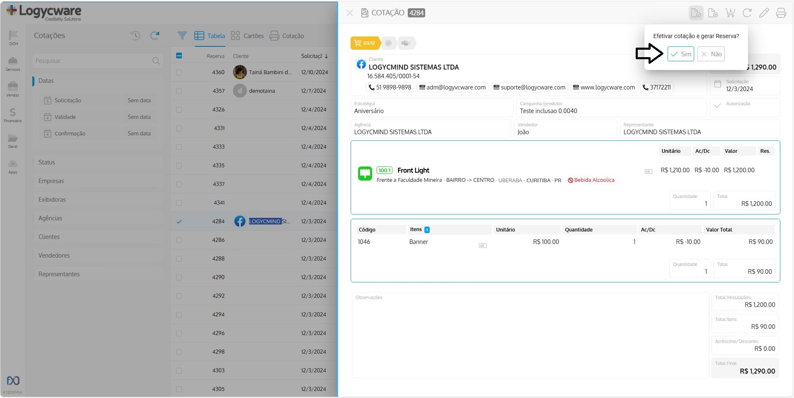This screenshot has height=398, width=794.
Task: Open www.logycware.com website chip
Action: (604, 87)
